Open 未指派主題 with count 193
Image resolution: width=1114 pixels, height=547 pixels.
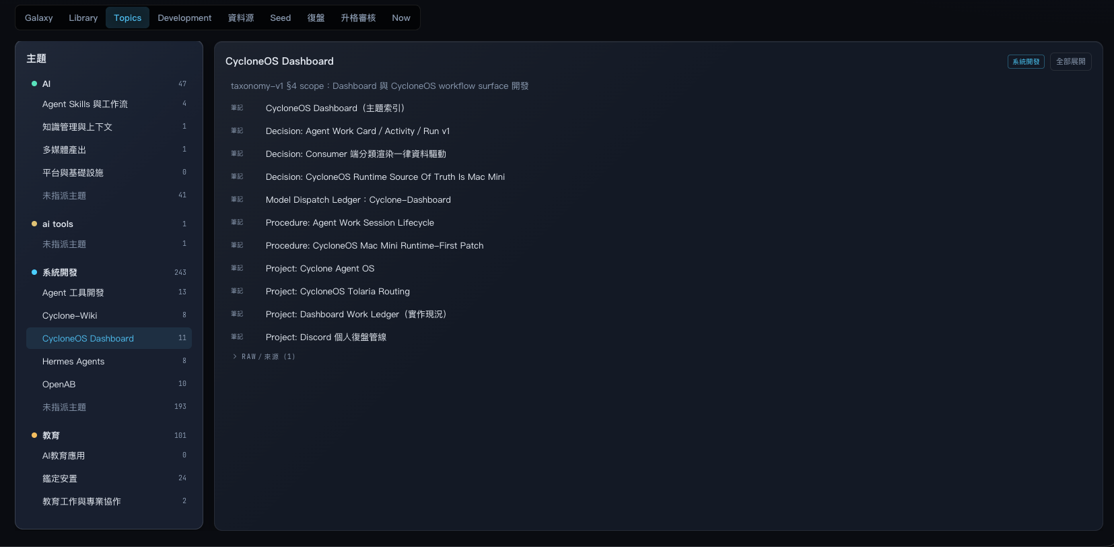pos(109,407)
